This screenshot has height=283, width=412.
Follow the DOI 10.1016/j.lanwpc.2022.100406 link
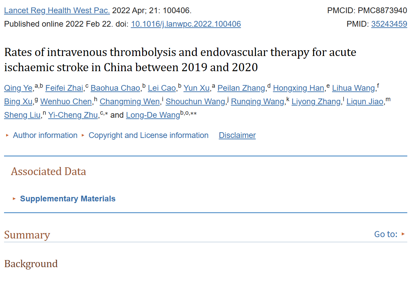click(186, 24)
